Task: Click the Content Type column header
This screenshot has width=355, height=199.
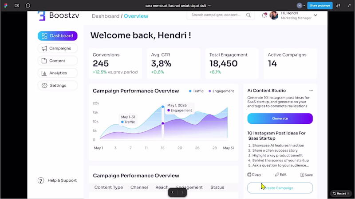Action: tap(109, 188)
